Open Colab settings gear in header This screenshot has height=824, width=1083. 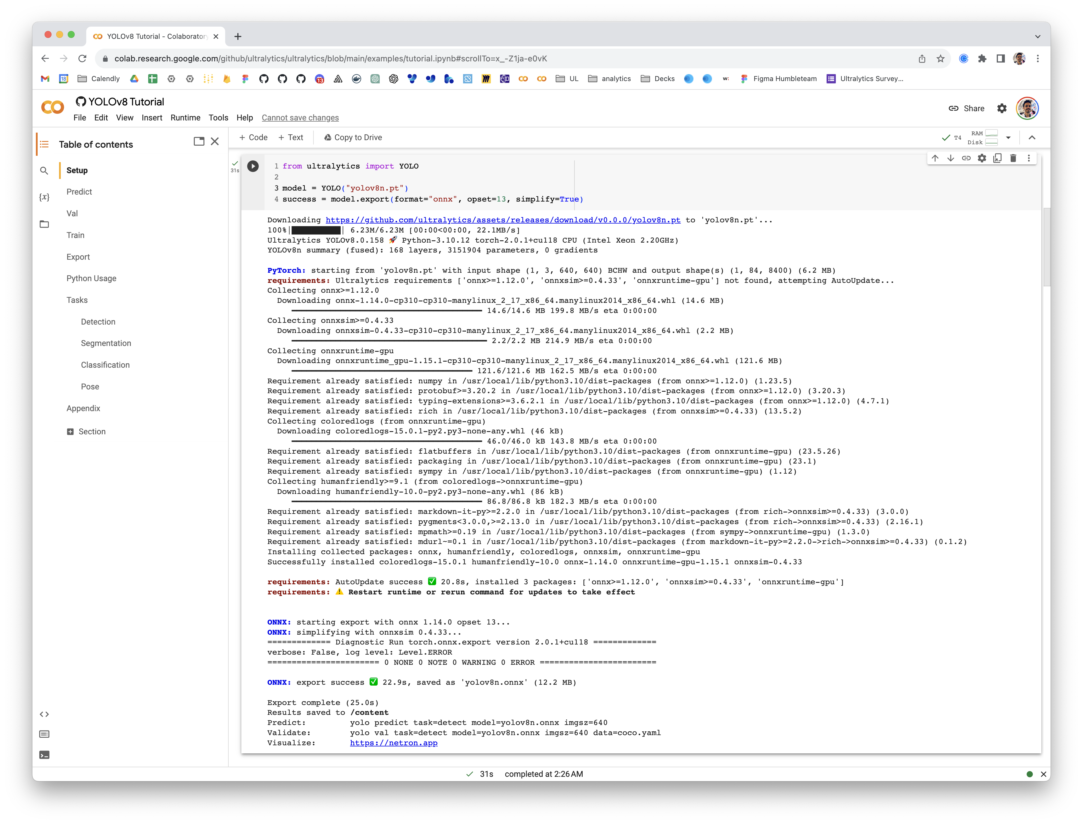click(1002, 108)
